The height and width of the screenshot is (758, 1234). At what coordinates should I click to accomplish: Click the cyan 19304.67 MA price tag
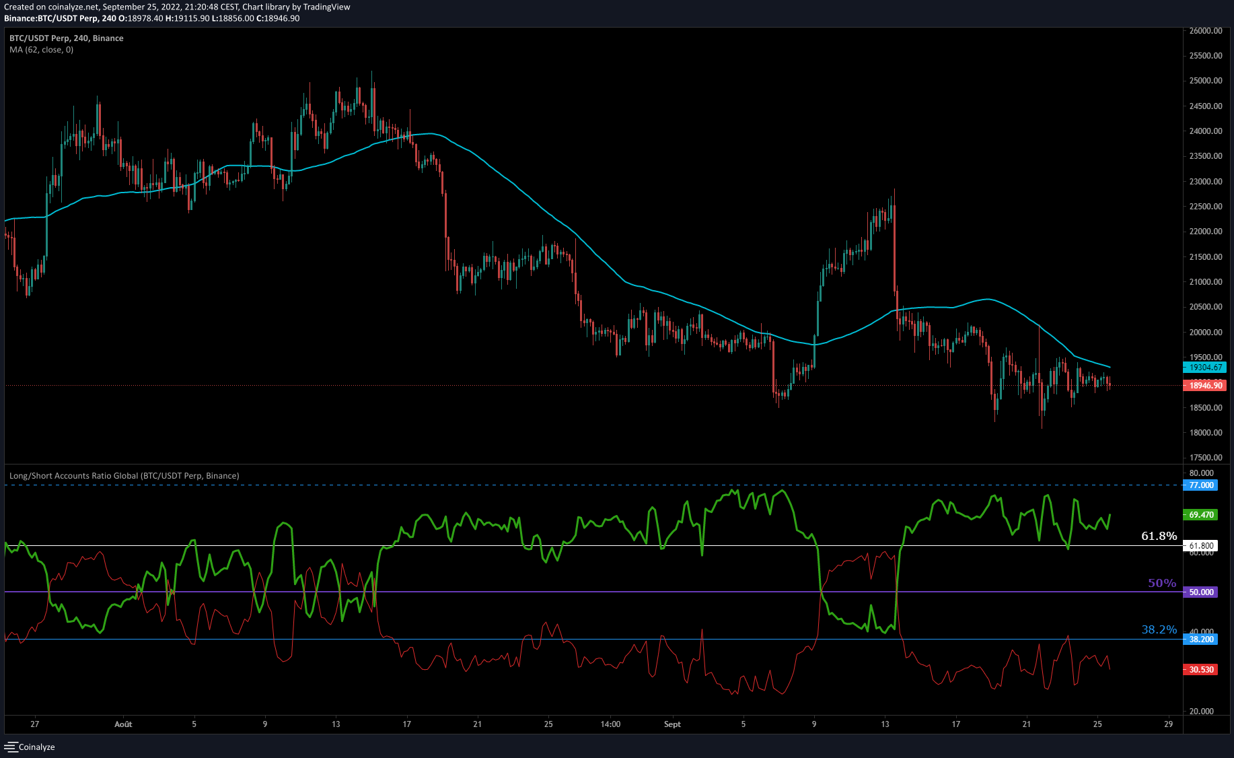click(1204, 368)
